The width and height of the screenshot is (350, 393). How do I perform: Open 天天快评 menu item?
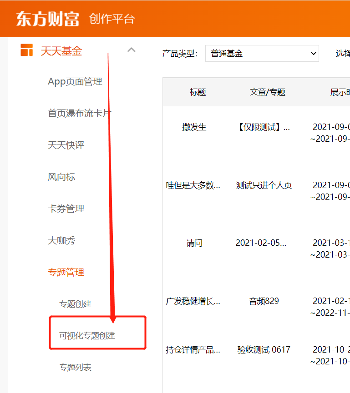click(66, 145)
